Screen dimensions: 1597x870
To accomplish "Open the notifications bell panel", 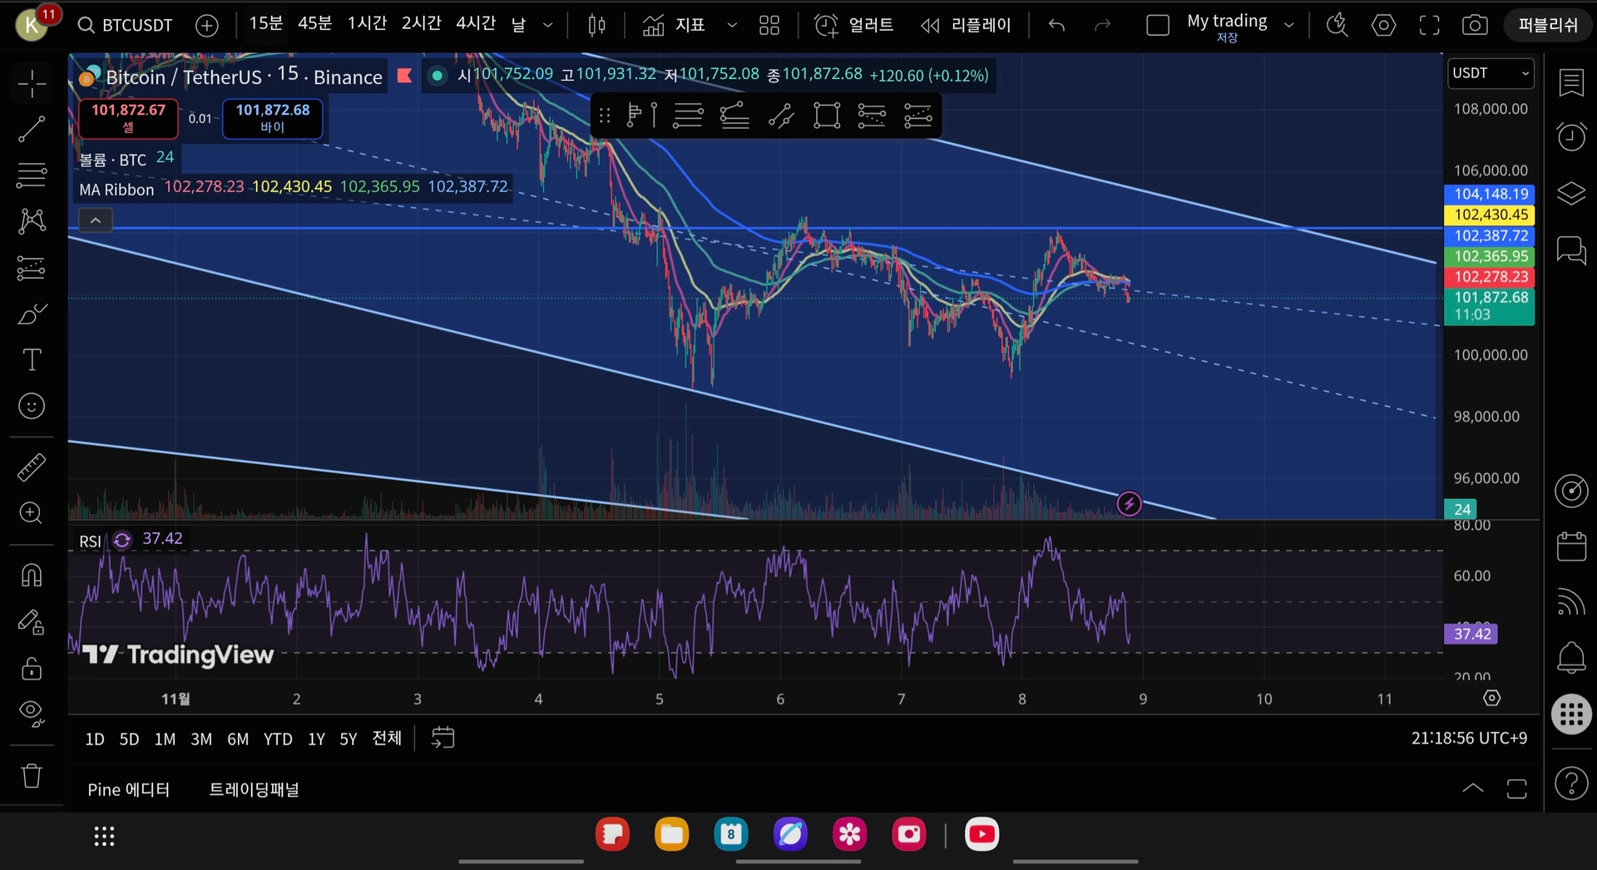I will point(1571,658).
